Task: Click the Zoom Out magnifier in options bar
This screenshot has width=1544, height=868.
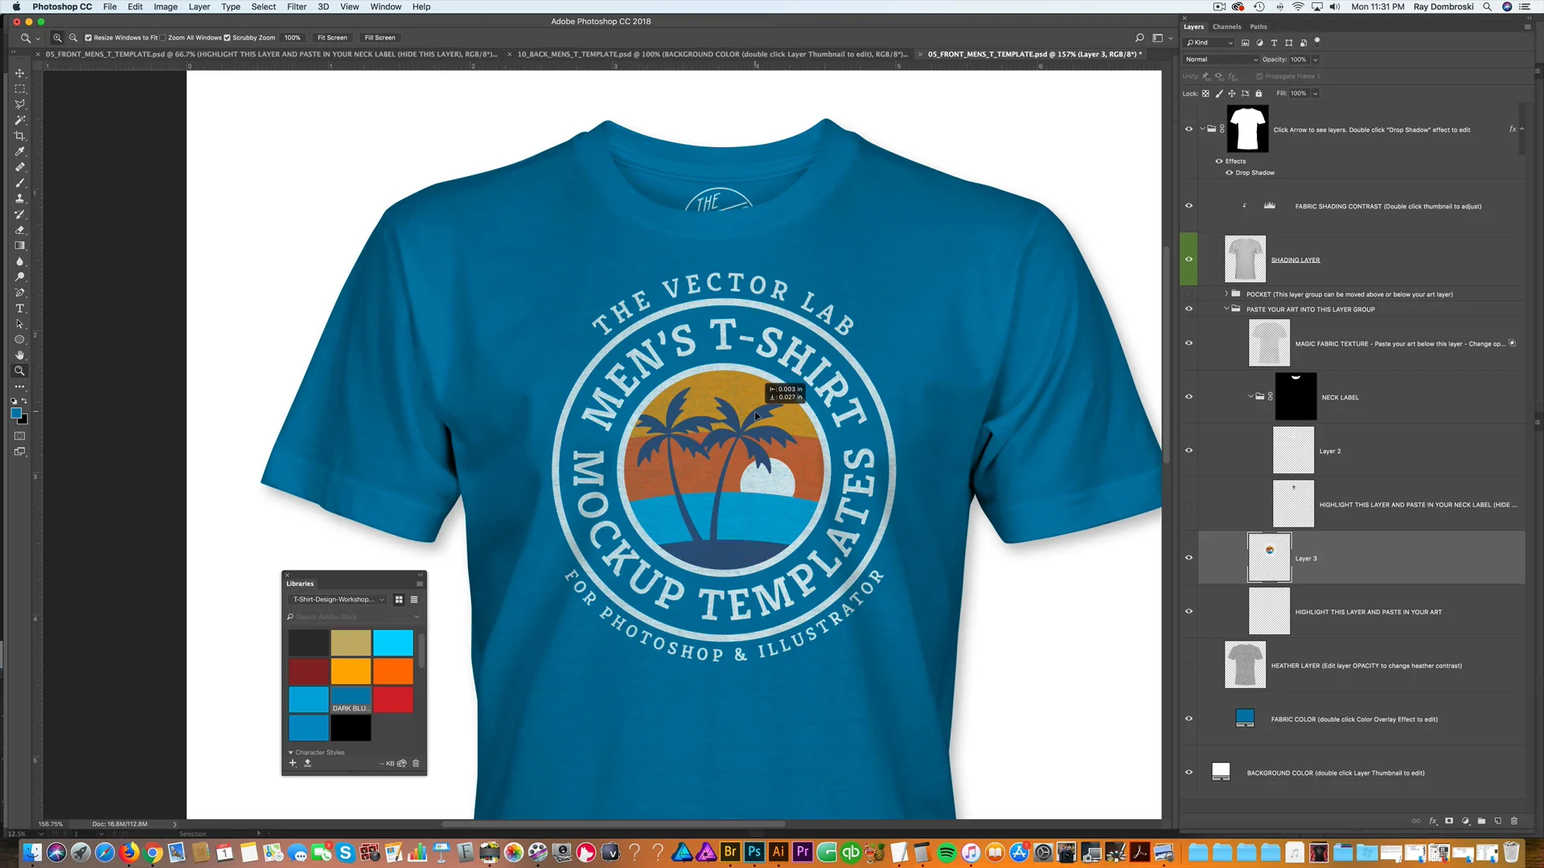Action: (x=73, y=38)
